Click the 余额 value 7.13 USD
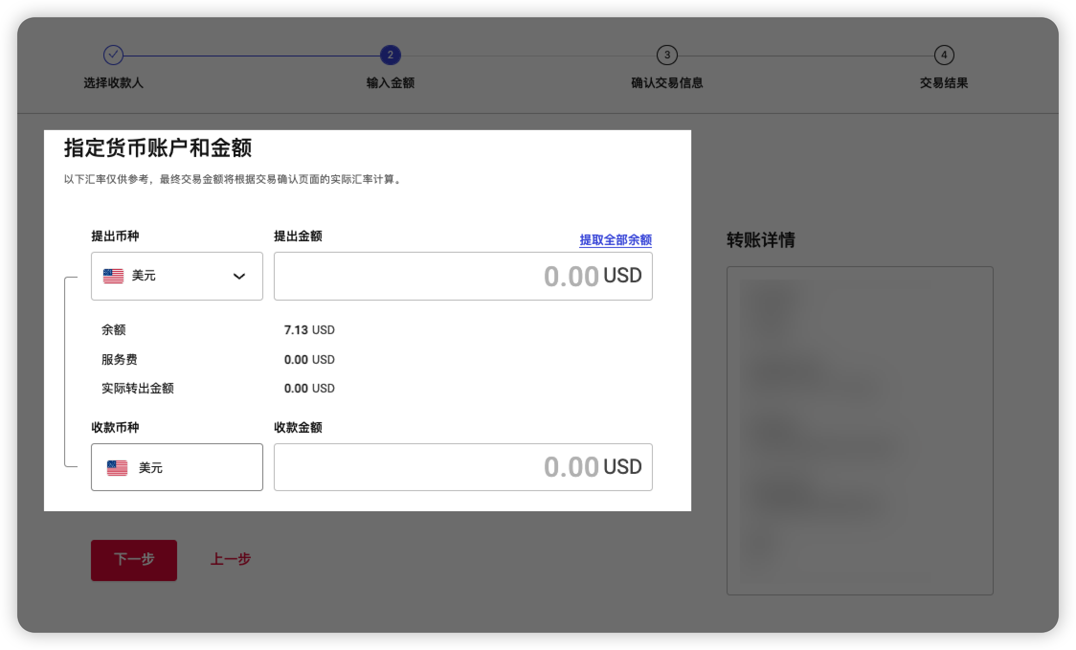The image size is (1076, 650). click(x=309, y=330)
